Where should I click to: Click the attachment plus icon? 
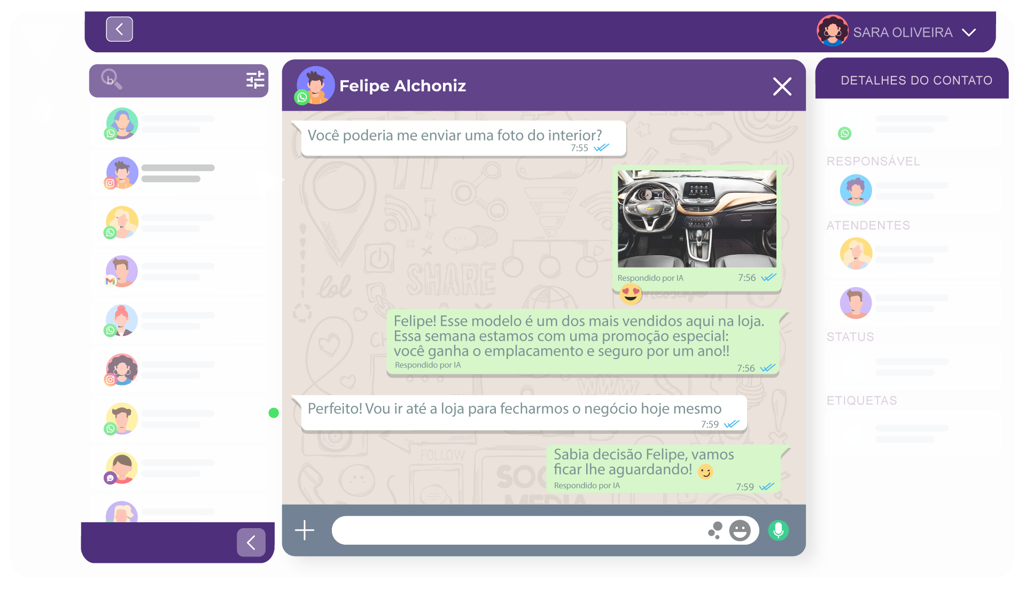304,530
